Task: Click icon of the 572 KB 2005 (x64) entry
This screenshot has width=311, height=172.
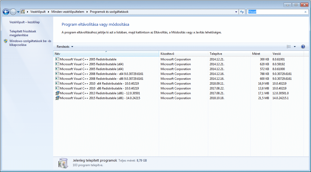Action: [x=57, y=69]
